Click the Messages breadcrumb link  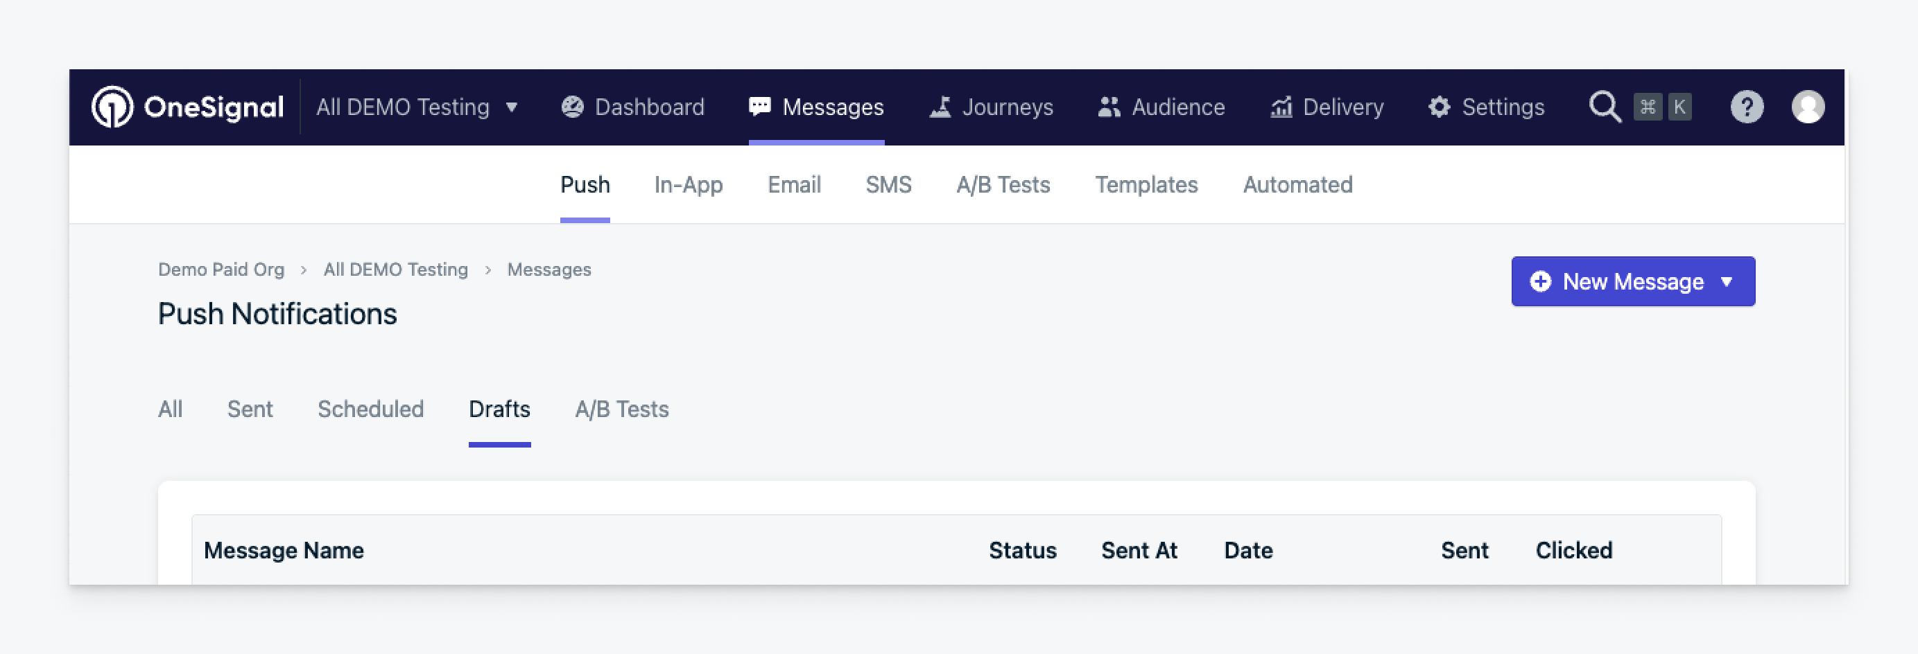tap(548, 269)
